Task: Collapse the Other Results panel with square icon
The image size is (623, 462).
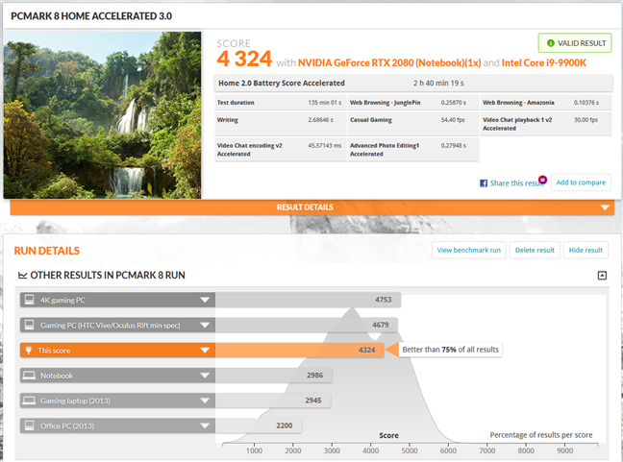Action: pos(602,275)
